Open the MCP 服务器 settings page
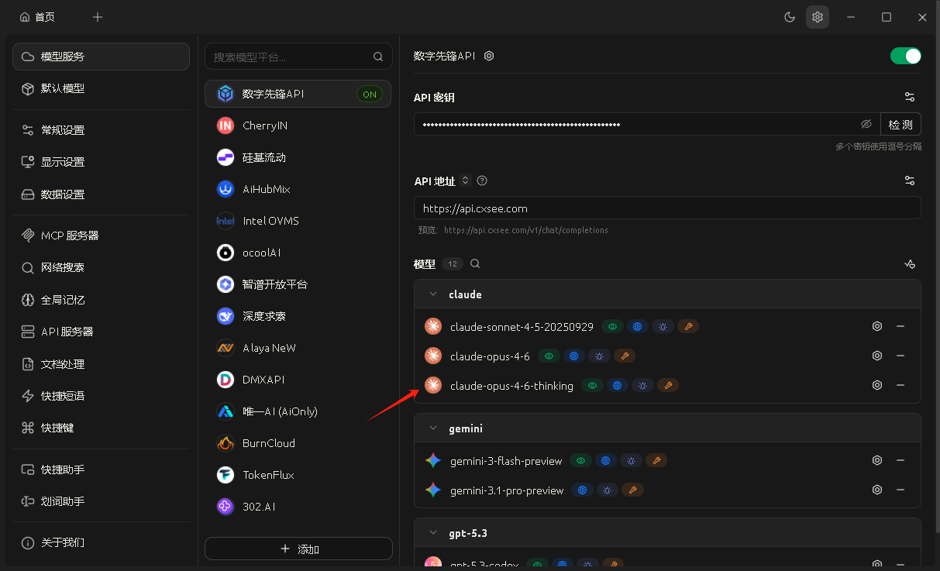Screen dimensions: 940x571 pos(70,236)
